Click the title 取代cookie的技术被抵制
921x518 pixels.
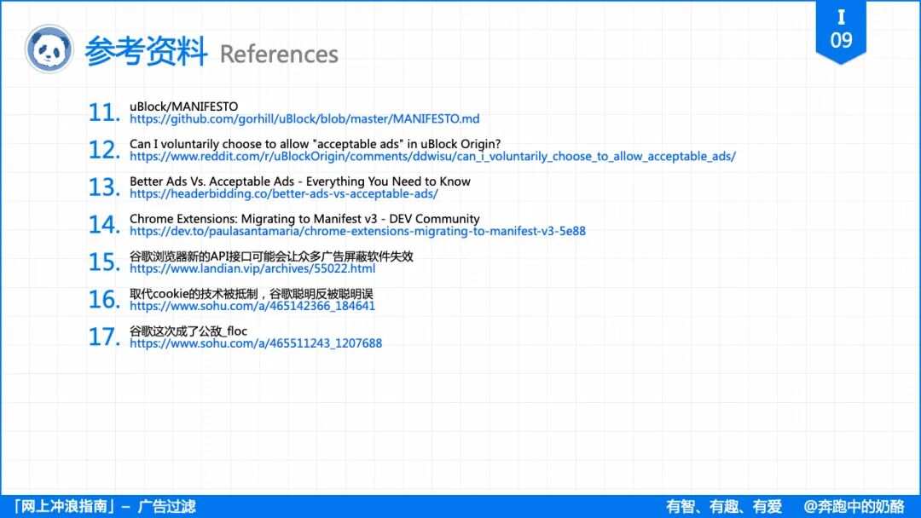(x=252, y=294)
